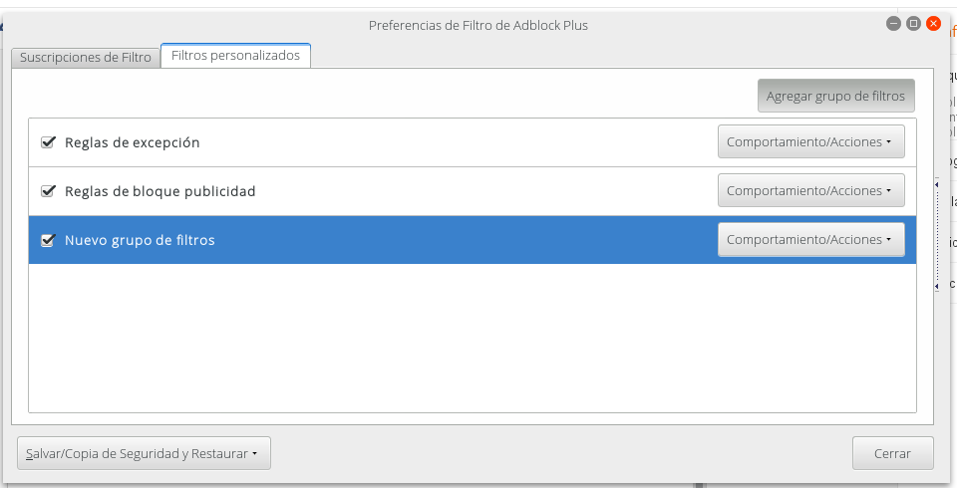Screen dimensions: 957x488
Task: Select the Reglas de bloque publicidad label
Action: 159,191
